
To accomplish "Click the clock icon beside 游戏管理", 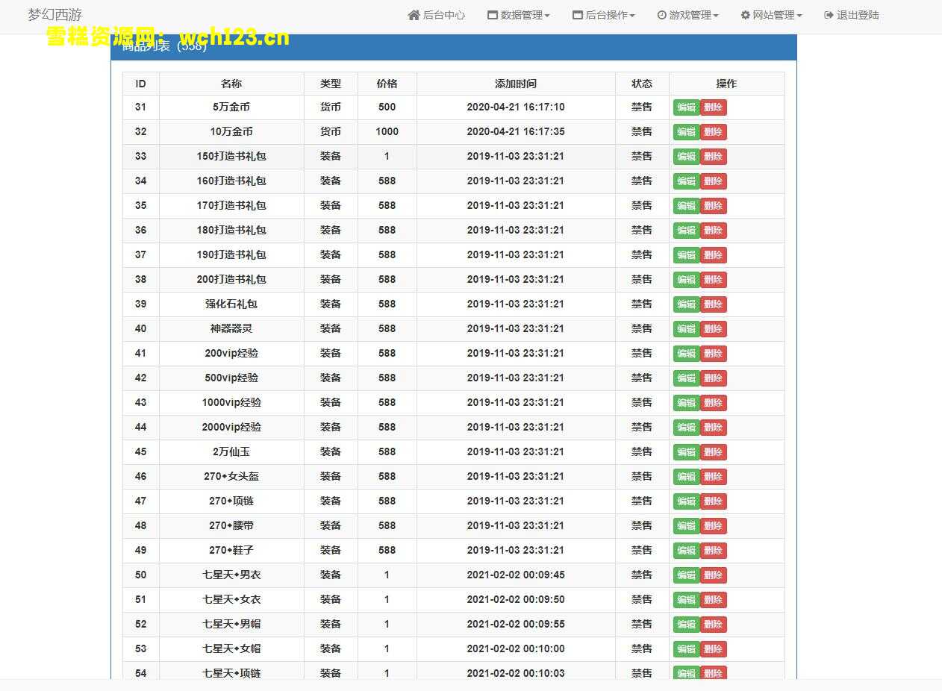I will click(661, 15).
